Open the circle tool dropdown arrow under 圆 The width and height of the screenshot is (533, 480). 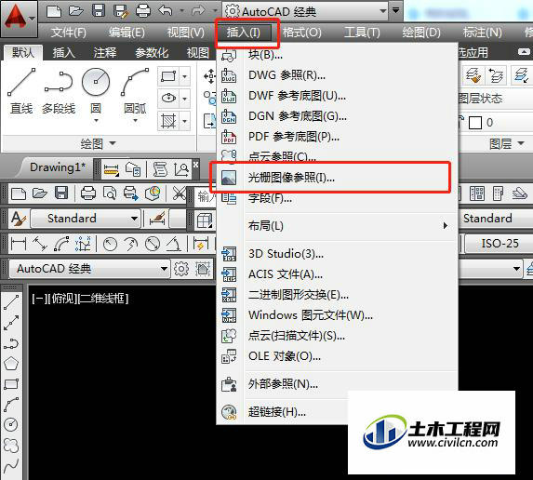pyautogui.click(x=96, y=121)
